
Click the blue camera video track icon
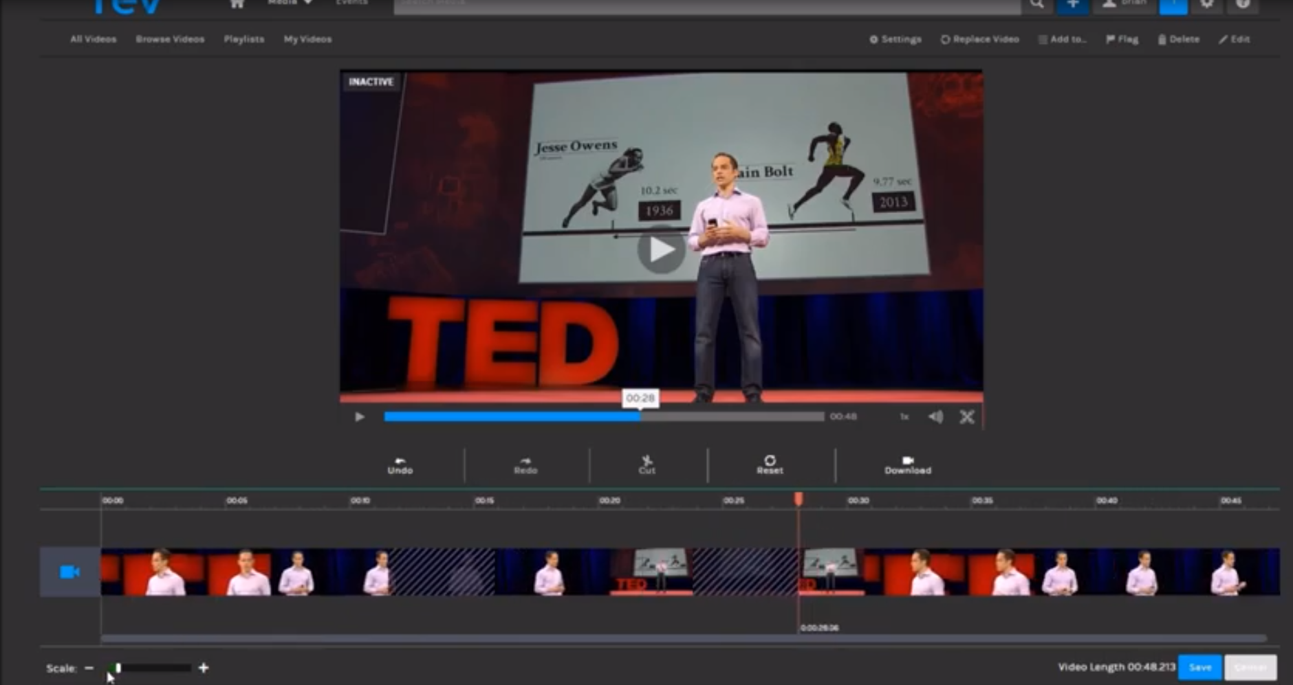[x=70, y=572]
